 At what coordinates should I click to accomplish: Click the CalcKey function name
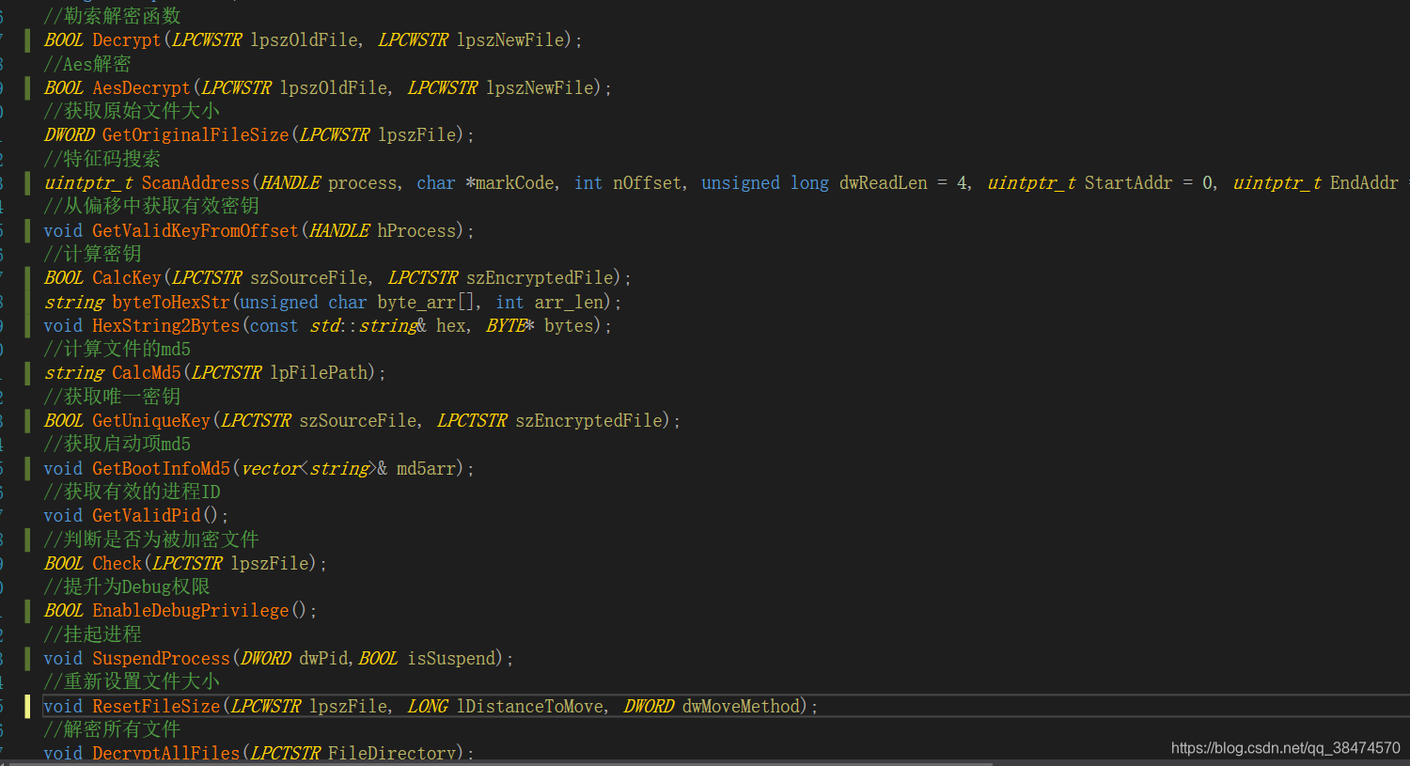coord(127,278)
